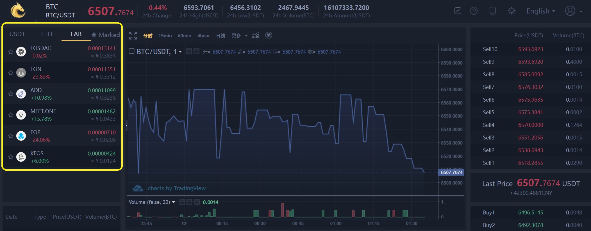Open the chart indicators icon
This screenshot has height=231, width=591.
(256, 35)
